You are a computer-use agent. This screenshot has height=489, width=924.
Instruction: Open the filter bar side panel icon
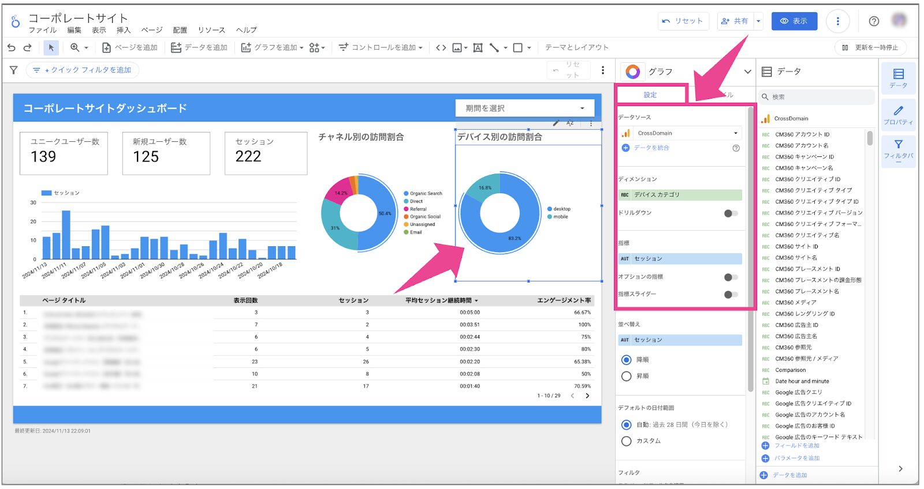898,151
